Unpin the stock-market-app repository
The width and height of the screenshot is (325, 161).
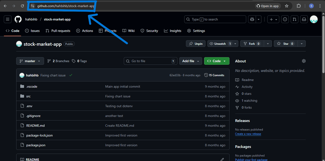[x=196, y=43]
